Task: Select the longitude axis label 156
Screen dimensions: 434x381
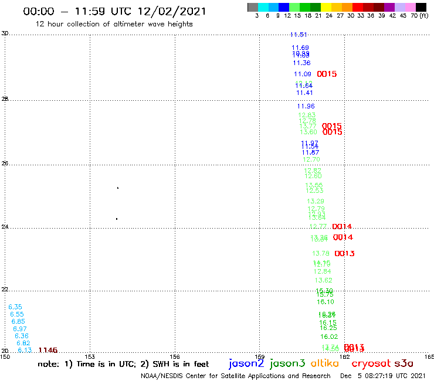Action: 175,356
